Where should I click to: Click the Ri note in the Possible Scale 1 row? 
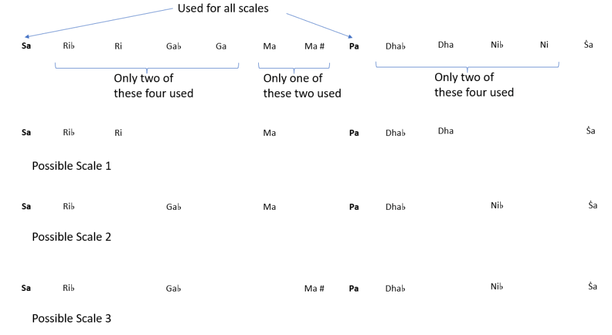click(118, 133)
